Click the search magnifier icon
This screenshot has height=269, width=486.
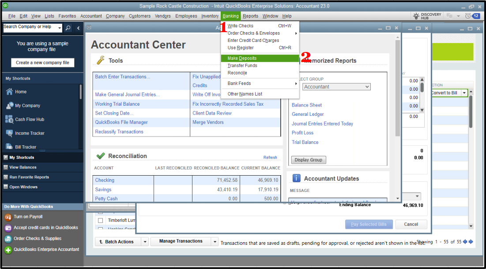[68, 28]
